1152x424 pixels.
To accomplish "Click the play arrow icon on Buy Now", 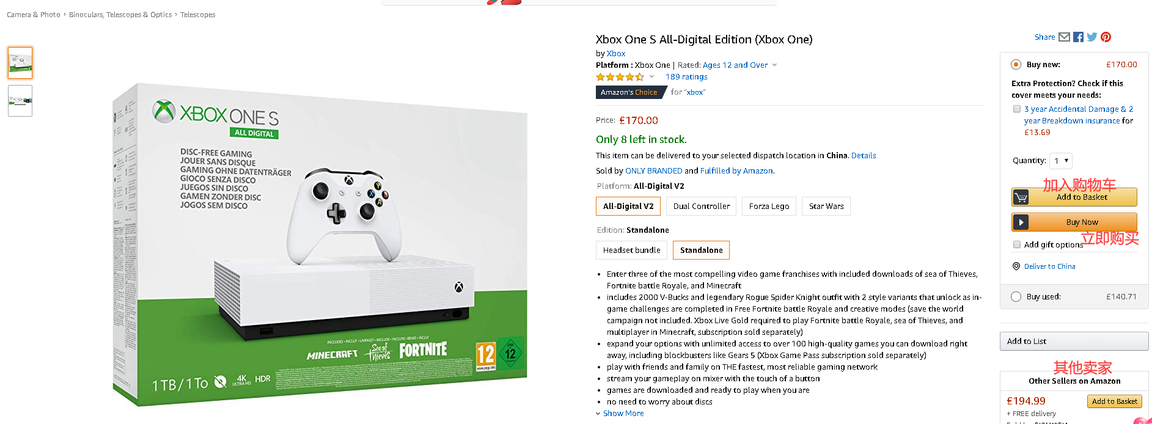I will (1021, 222).
